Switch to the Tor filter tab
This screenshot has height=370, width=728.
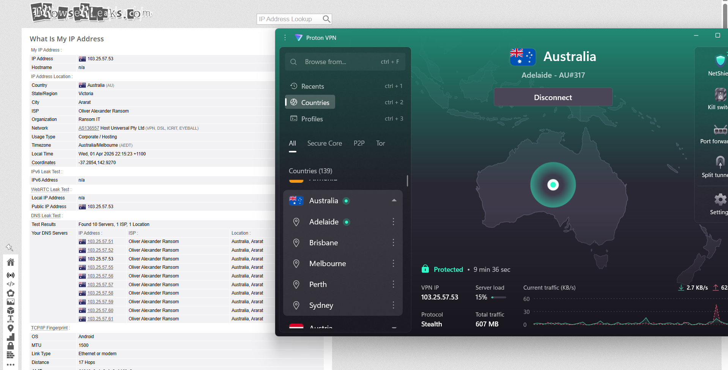(380, 143)
